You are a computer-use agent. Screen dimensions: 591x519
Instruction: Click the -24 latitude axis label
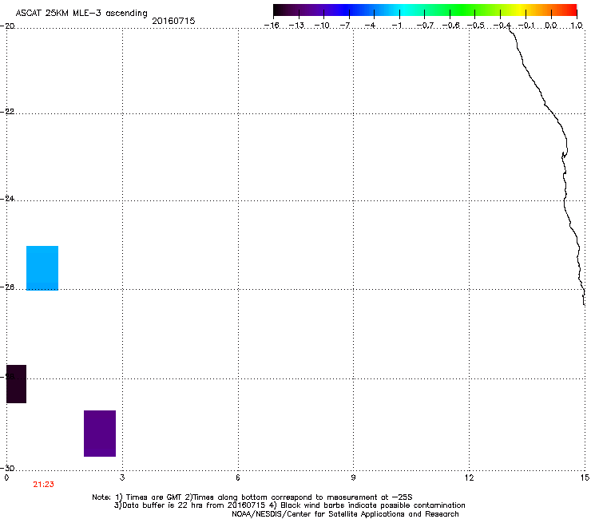point(7,199)
